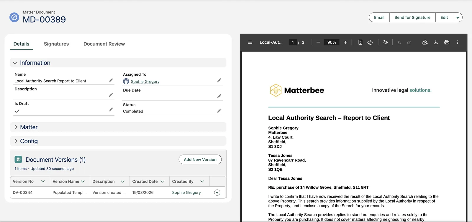Open Created Date column menu

pyautogui.click(x=162, y=181)
